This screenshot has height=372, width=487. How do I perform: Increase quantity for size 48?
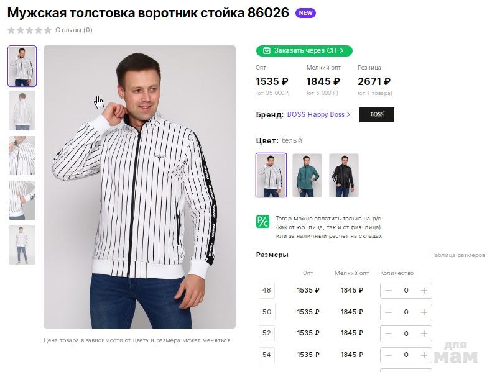(424, 291)
